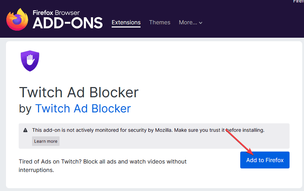Open the Twitch Ad Blocker author link
The image size is (304, 191).
83,109
